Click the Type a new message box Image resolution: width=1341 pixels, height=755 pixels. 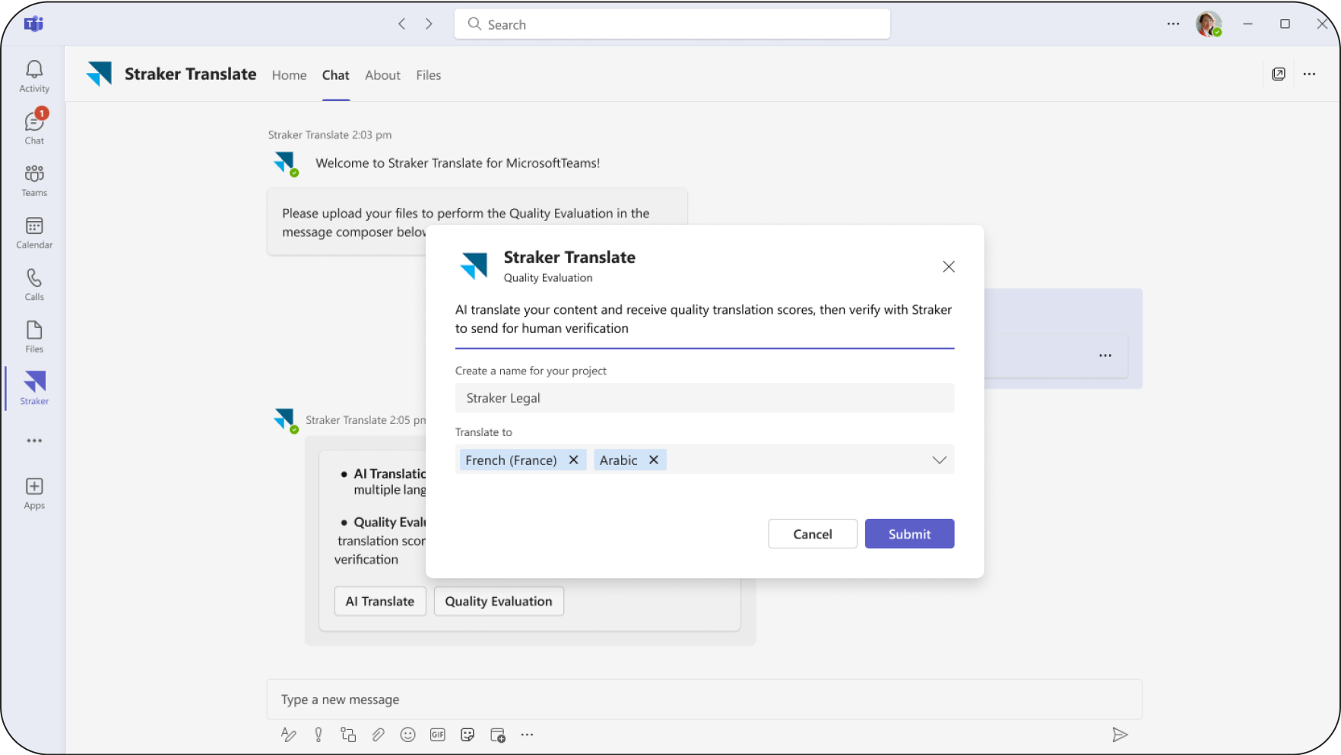704,700
